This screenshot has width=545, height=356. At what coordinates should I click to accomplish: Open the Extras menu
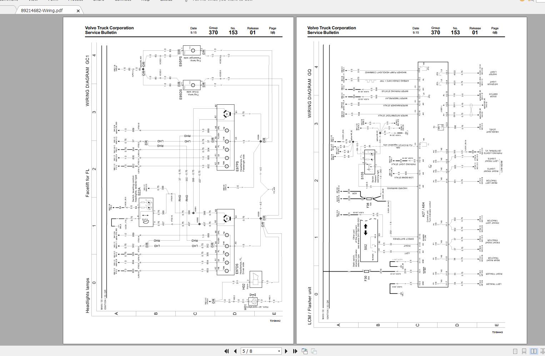pyautogui.click(x=166, y=1)
